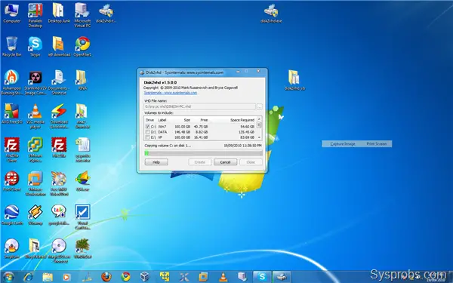The width and height of the screenshot is (453, 283).
Task: Open Parallels Desktop shortcut
Action: pos(35,15)
